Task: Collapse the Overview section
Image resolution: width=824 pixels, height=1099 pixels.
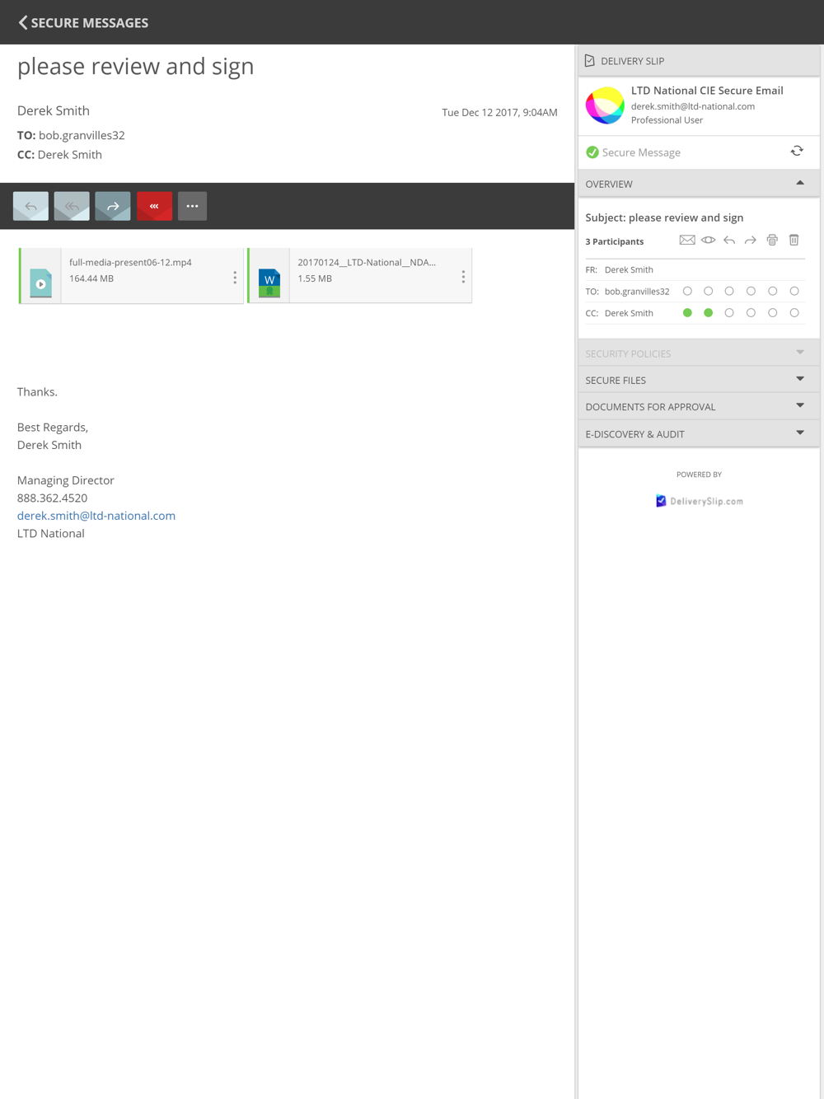Action: 699,184
